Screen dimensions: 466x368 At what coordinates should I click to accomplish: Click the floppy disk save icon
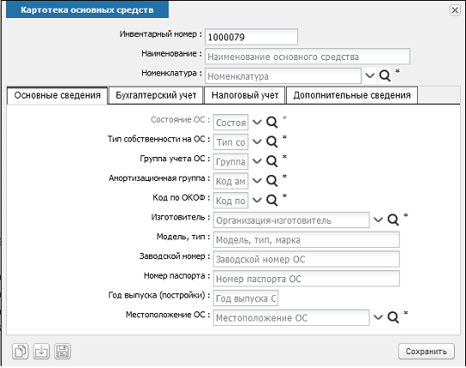click(63, 352)
